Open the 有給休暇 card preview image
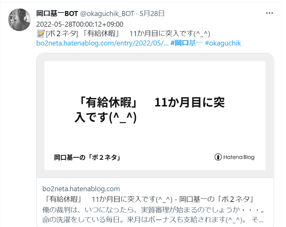This screenshot has height=227, width=286. 155,116
